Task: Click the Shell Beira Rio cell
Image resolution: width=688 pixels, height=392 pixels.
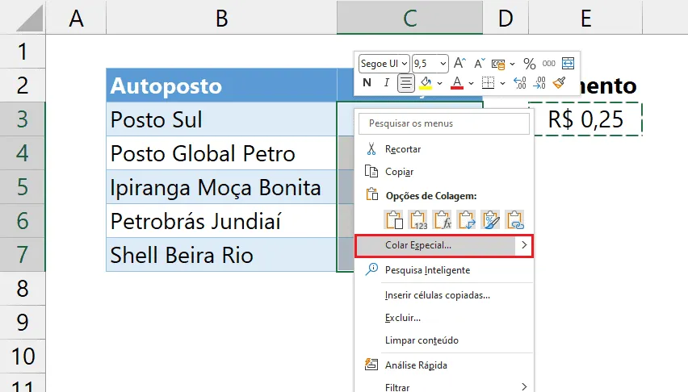Action: [221, 255]
